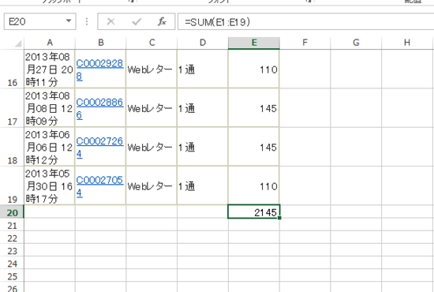The width and height of the screenshot is (434, 292).
Task: Confirm entry with the checkmark icon
Action: 137,21
